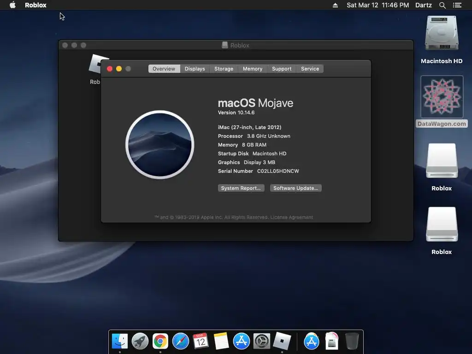Open the Trash in the Dock
The height and width of the screenshot is (354, 472).
coord(352,341)
